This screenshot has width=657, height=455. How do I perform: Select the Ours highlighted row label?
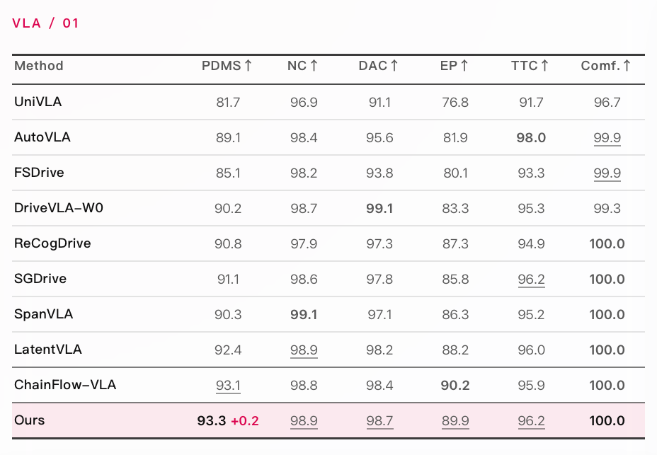pos(29,420)
